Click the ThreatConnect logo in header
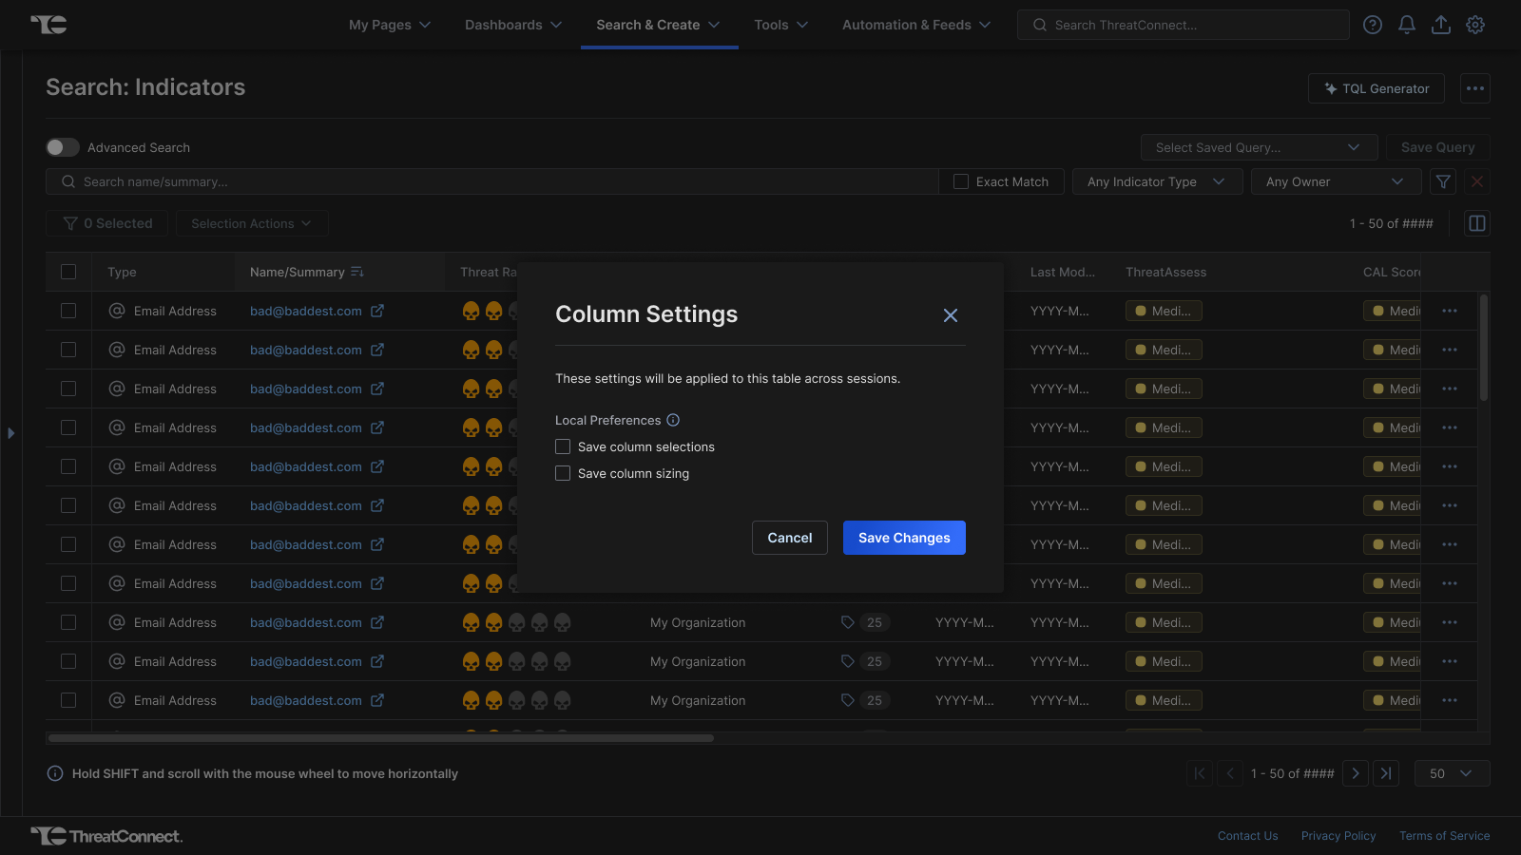This screenshot has height=855, width=1521. click(x=48, y=25)
